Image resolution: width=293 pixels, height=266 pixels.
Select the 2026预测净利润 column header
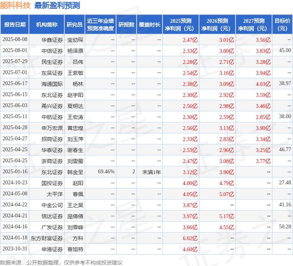pyautogui.click(x=217, y=24)
